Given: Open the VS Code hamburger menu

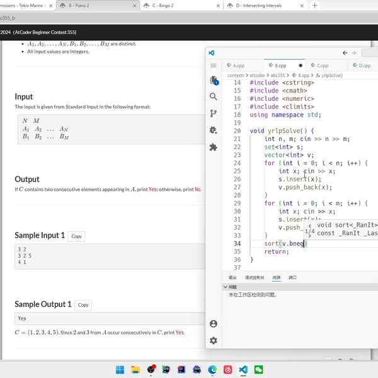Looking at the screenshot, I should [214, 66].
